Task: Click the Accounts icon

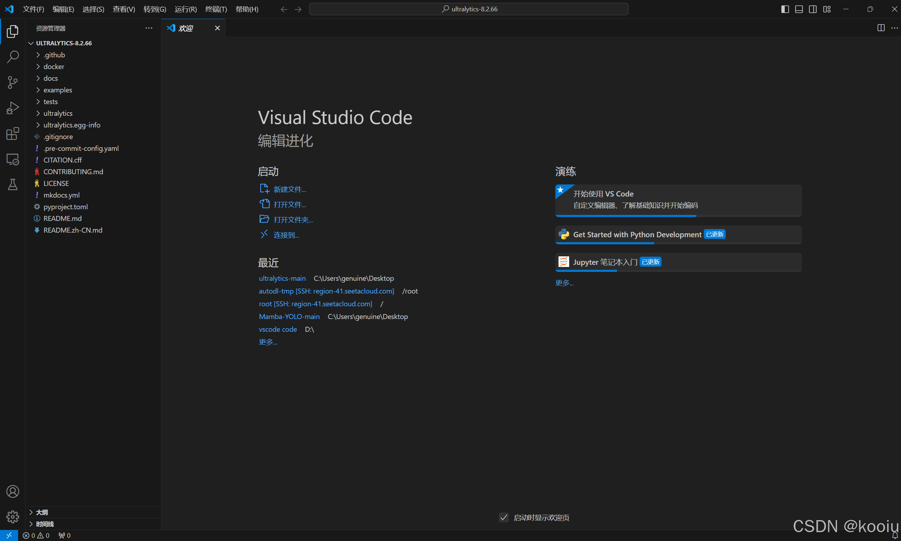Action: (13, 491)
